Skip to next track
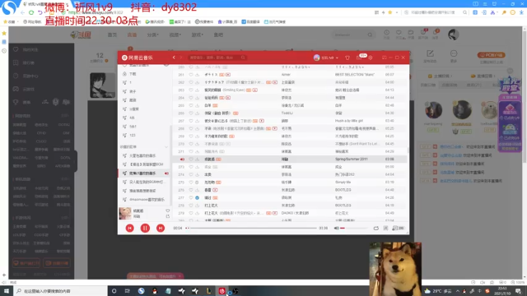 pyautogui.click(x=161, y=229)
